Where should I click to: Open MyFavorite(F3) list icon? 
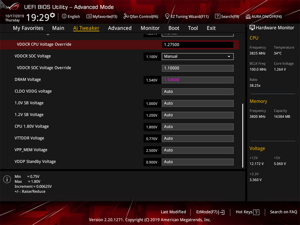[x=89, y=16]
